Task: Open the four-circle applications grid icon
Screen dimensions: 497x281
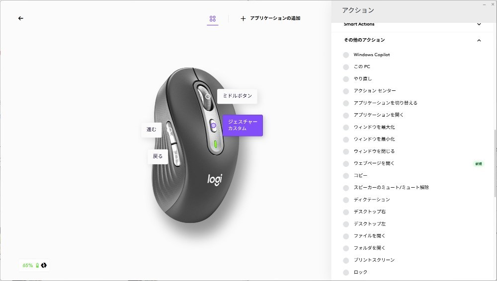Action: (x=213, y=19)
